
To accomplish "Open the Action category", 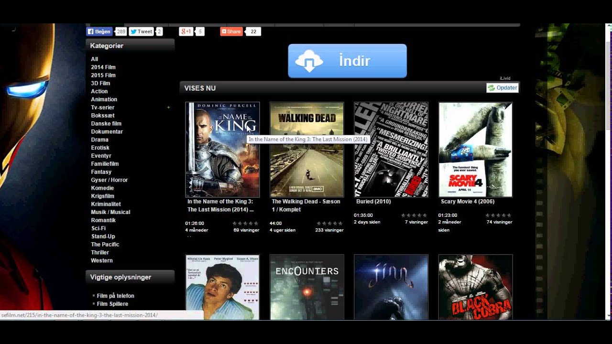I will click(99, 91).
